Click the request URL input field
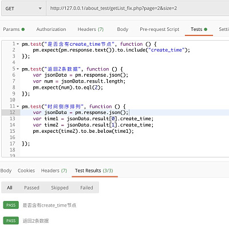 tap(137, 9)
